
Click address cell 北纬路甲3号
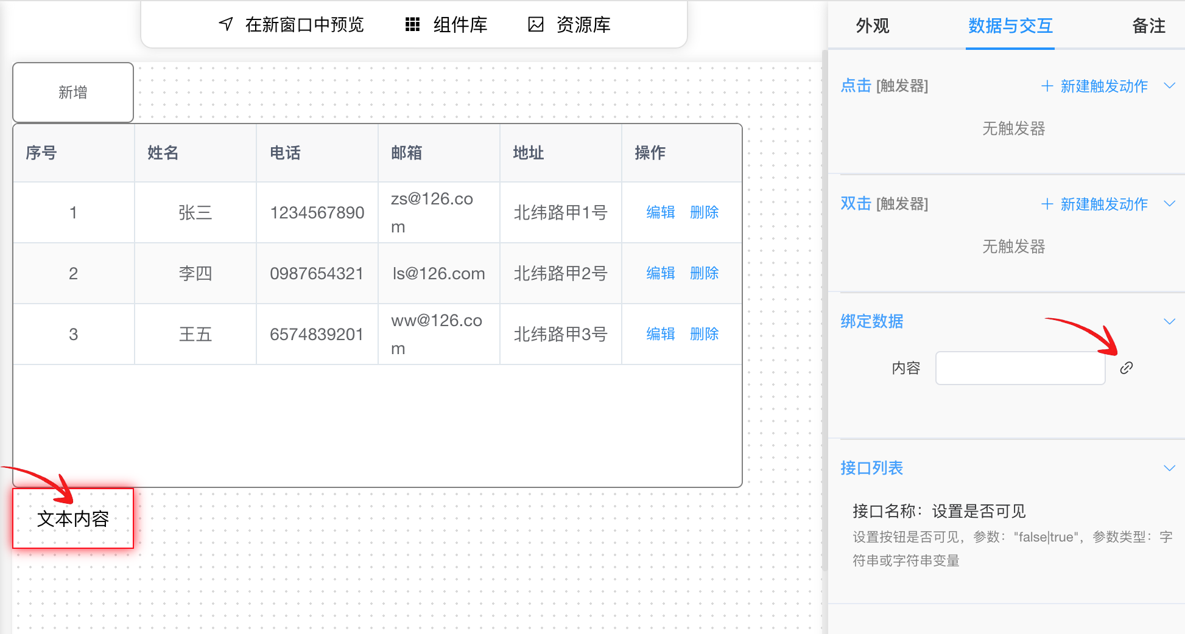tap(561, 334)
